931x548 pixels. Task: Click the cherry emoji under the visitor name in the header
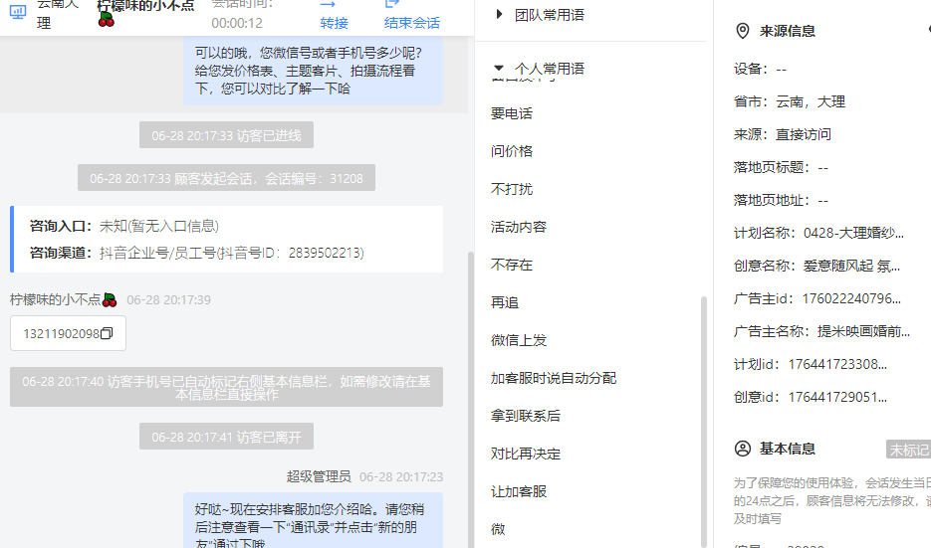point(107,20)
